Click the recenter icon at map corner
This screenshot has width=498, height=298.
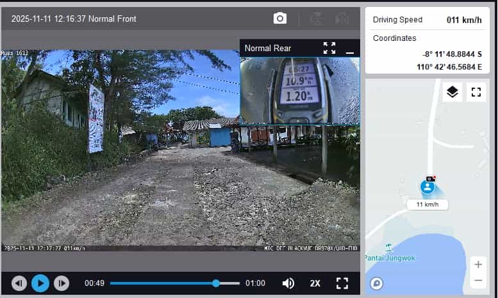coord(377,283)
